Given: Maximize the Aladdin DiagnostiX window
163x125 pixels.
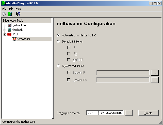Looking at the screenshot, I should click(x=155, y=3).
